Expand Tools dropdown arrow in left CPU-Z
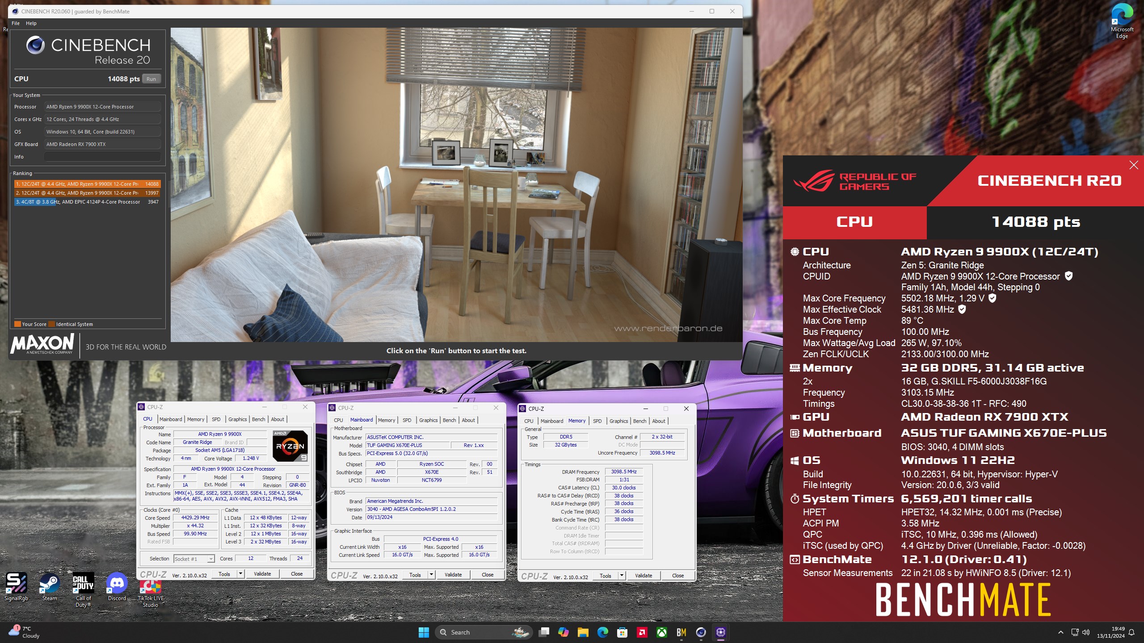Viewport: 1144px width, 643px height. (x=240, y=574)
